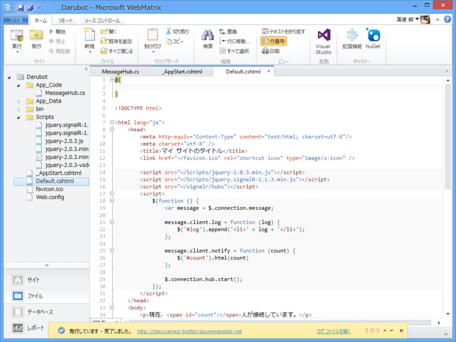The width and height of the screenshot is (456, 342).
Task: Go to previous notification with up arrow
Action: point(385,331)
